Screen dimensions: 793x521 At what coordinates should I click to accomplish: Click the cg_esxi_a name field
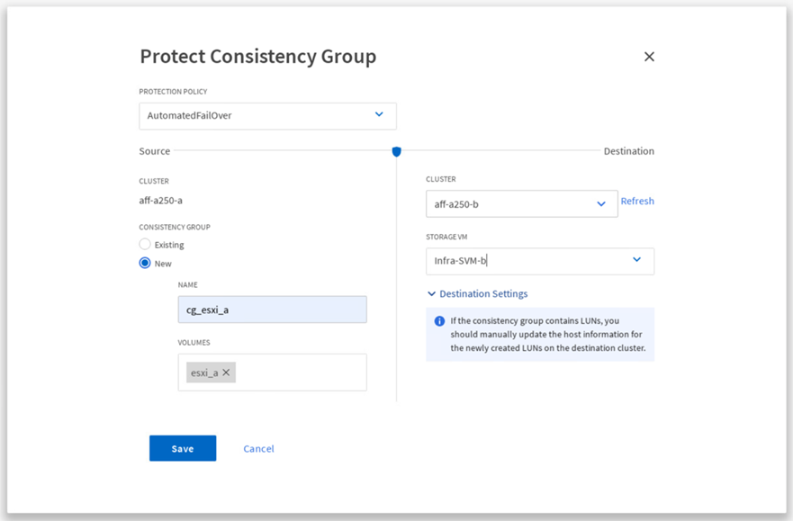(x=272, y=310)
